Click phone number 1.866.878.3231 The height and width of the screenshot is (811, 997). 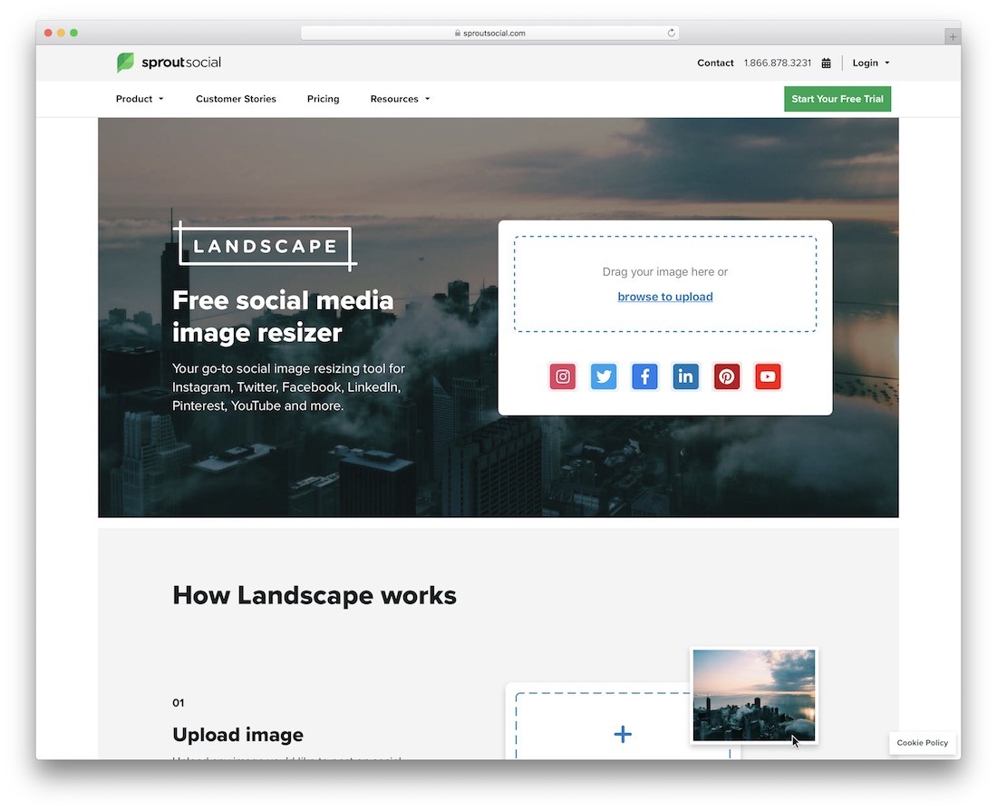pos(778,63)
